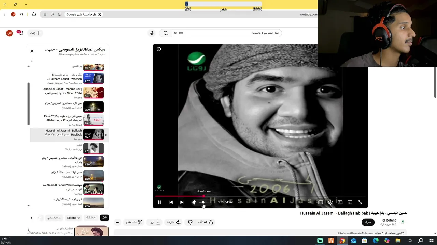
Task: Open options for Ghazi Al Amir suggestion
Action: pyautogui.click(x=28, y=230)
